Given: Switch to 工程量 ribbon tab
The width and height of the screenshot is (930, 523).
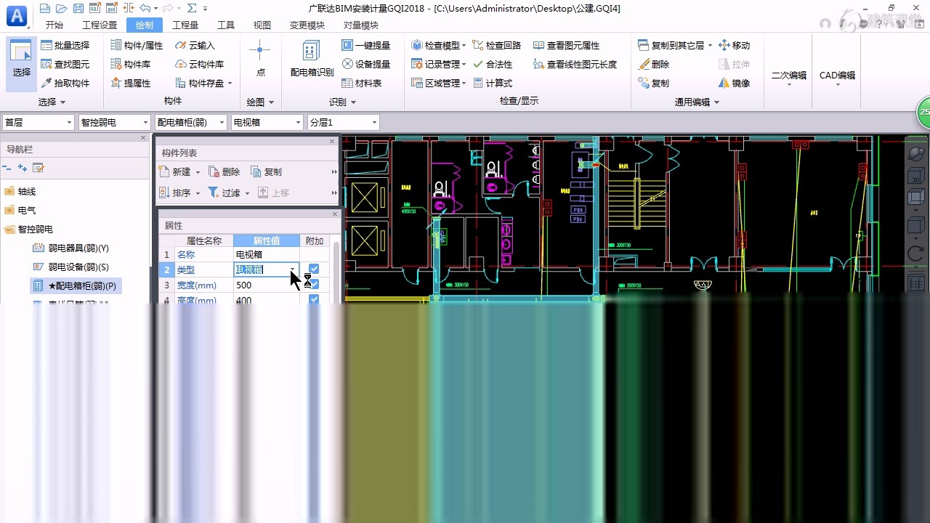Looking at the screenshot, I should tap(185, 25).
